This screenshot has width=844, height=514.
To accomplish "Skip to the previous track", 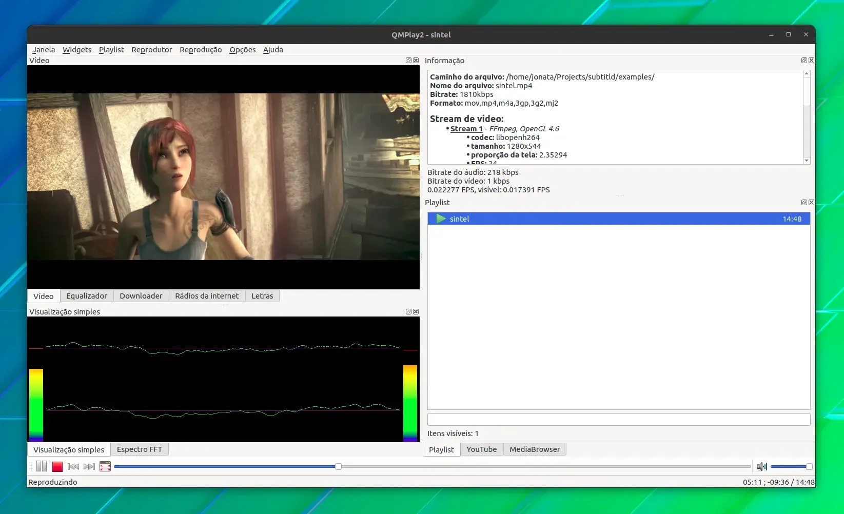I will pyautogui.click(x=73, y=466).
